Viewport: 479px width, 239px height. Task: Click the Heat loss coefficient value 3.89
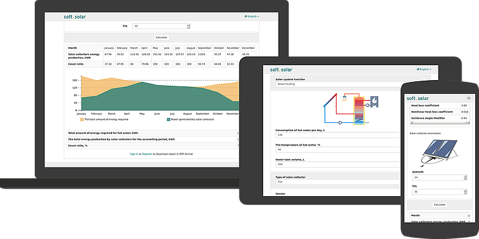(464, 106)
